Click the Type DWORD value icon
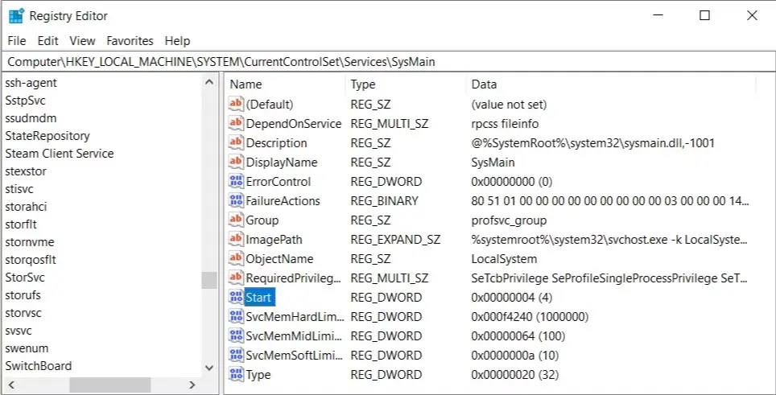776x395 pixels. [x=236, y=374]
